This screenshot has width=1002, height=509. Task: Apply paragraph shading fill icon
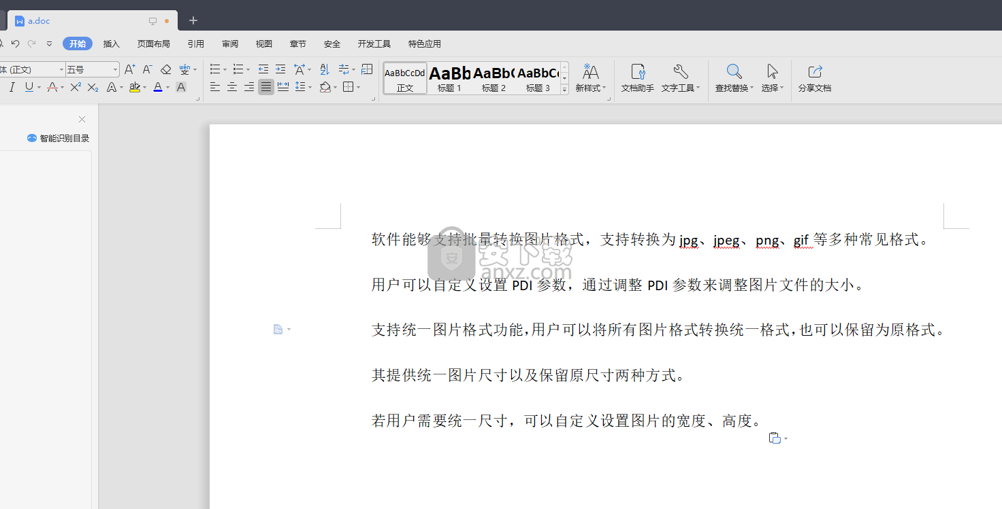(325, 87)
